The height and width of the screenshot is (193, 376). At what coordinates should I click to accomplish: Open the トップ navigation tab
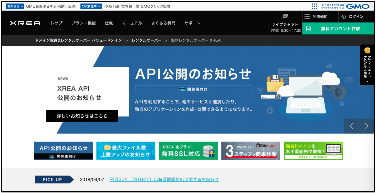(x=57, y=23)
